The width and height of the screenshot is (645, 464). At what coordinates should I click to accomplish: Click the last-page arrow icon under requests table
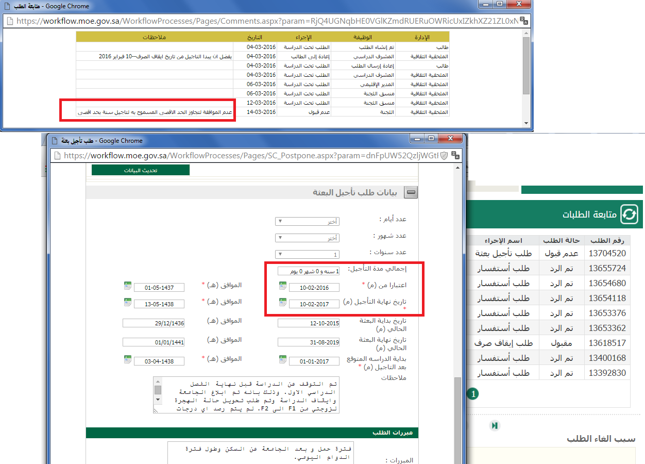pos(494,425)
